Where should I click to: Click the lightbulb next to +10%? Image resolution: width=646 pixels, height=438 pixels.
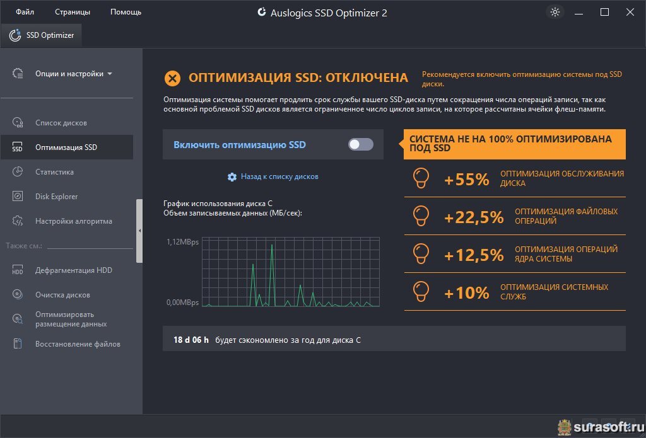(421, 292)
